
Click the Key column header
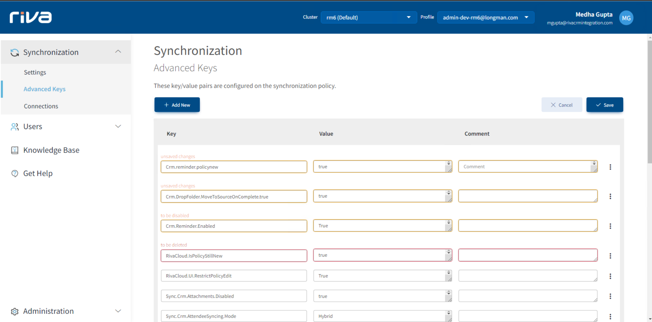coord(171,134)
